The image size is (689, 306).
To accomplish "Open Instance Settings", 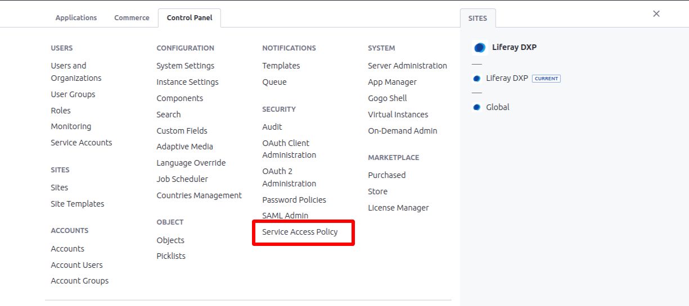I will point(187,82).
